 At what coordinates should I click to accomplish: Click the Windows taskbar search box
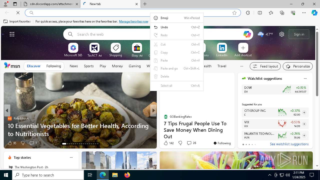[48, 175]
